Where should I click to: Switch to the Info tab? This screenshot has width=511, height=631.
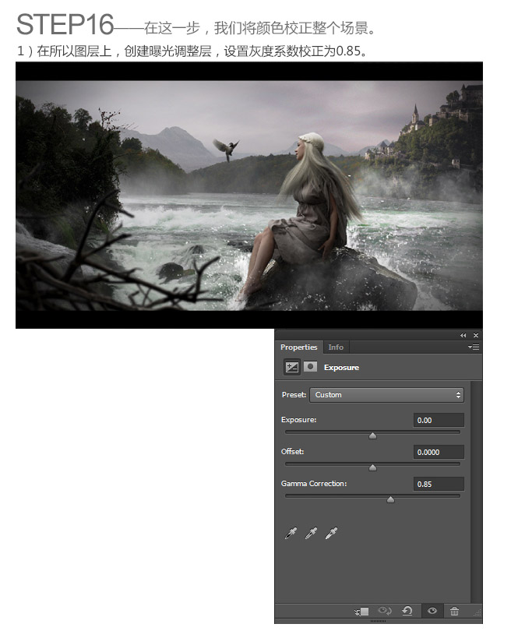point(336,347)
